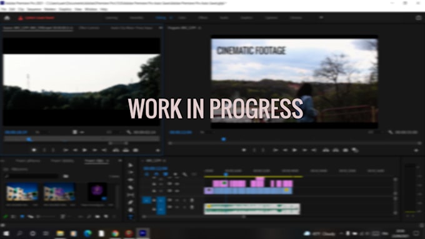Toggle the blue A1 source patch button

coord(147,200)
